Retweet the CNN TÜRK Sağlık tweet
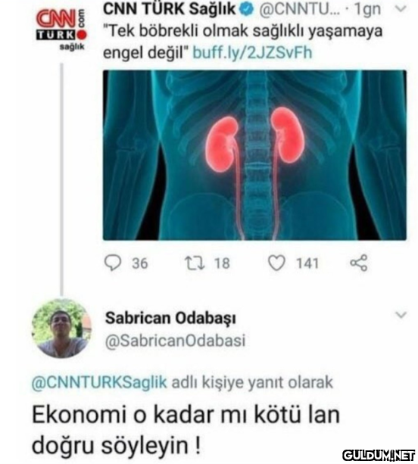 tap(195, 263)
